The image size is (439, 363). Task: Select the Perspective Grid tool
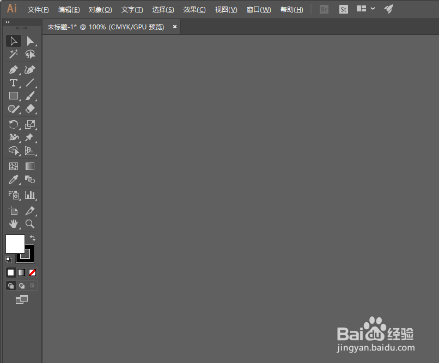pyautogui.click(x=30, y=151)
